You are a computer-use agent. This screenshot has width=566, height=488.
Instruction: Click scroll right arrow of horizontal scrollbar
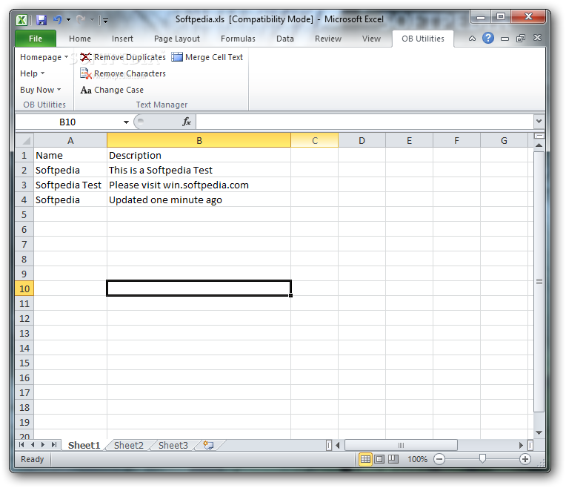tap(521, 445)
